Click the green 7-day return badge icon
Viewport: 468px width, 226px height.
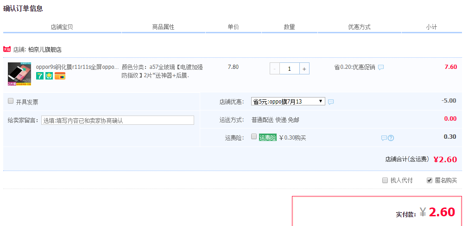(40, 76)
